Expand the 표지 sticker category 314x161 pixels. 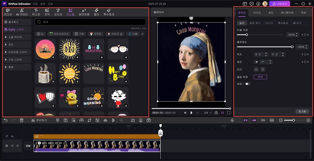17,44
